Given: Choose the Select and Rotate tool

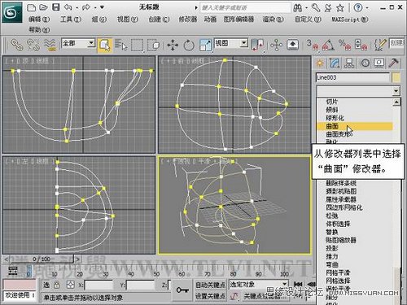Looking at the screenshot, I should click(189, 45).
